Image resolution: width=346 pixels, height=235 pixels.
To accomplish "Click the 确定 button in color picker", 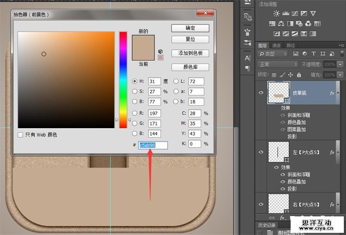I will coord(190,28).
